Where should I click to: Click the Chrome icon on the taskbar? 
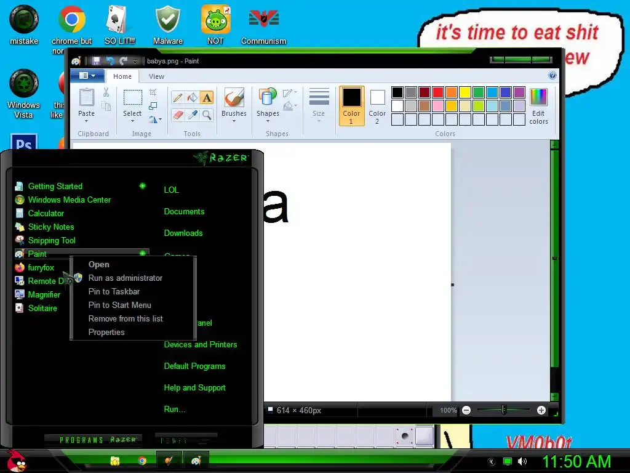(142, 461)
